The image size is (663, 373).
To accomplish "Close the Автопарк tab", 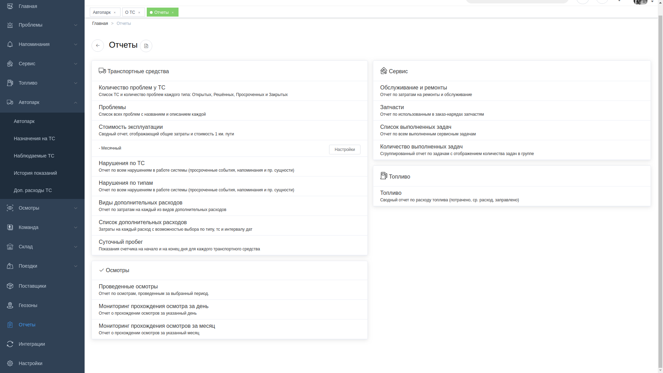I will pyautogui.click(x=115, y=13).
